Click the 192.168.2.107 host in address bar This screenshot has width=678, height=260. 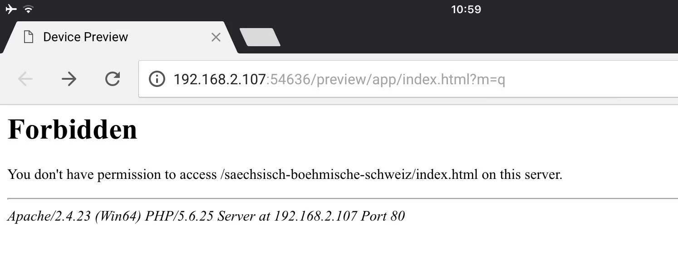pos(219,80)
